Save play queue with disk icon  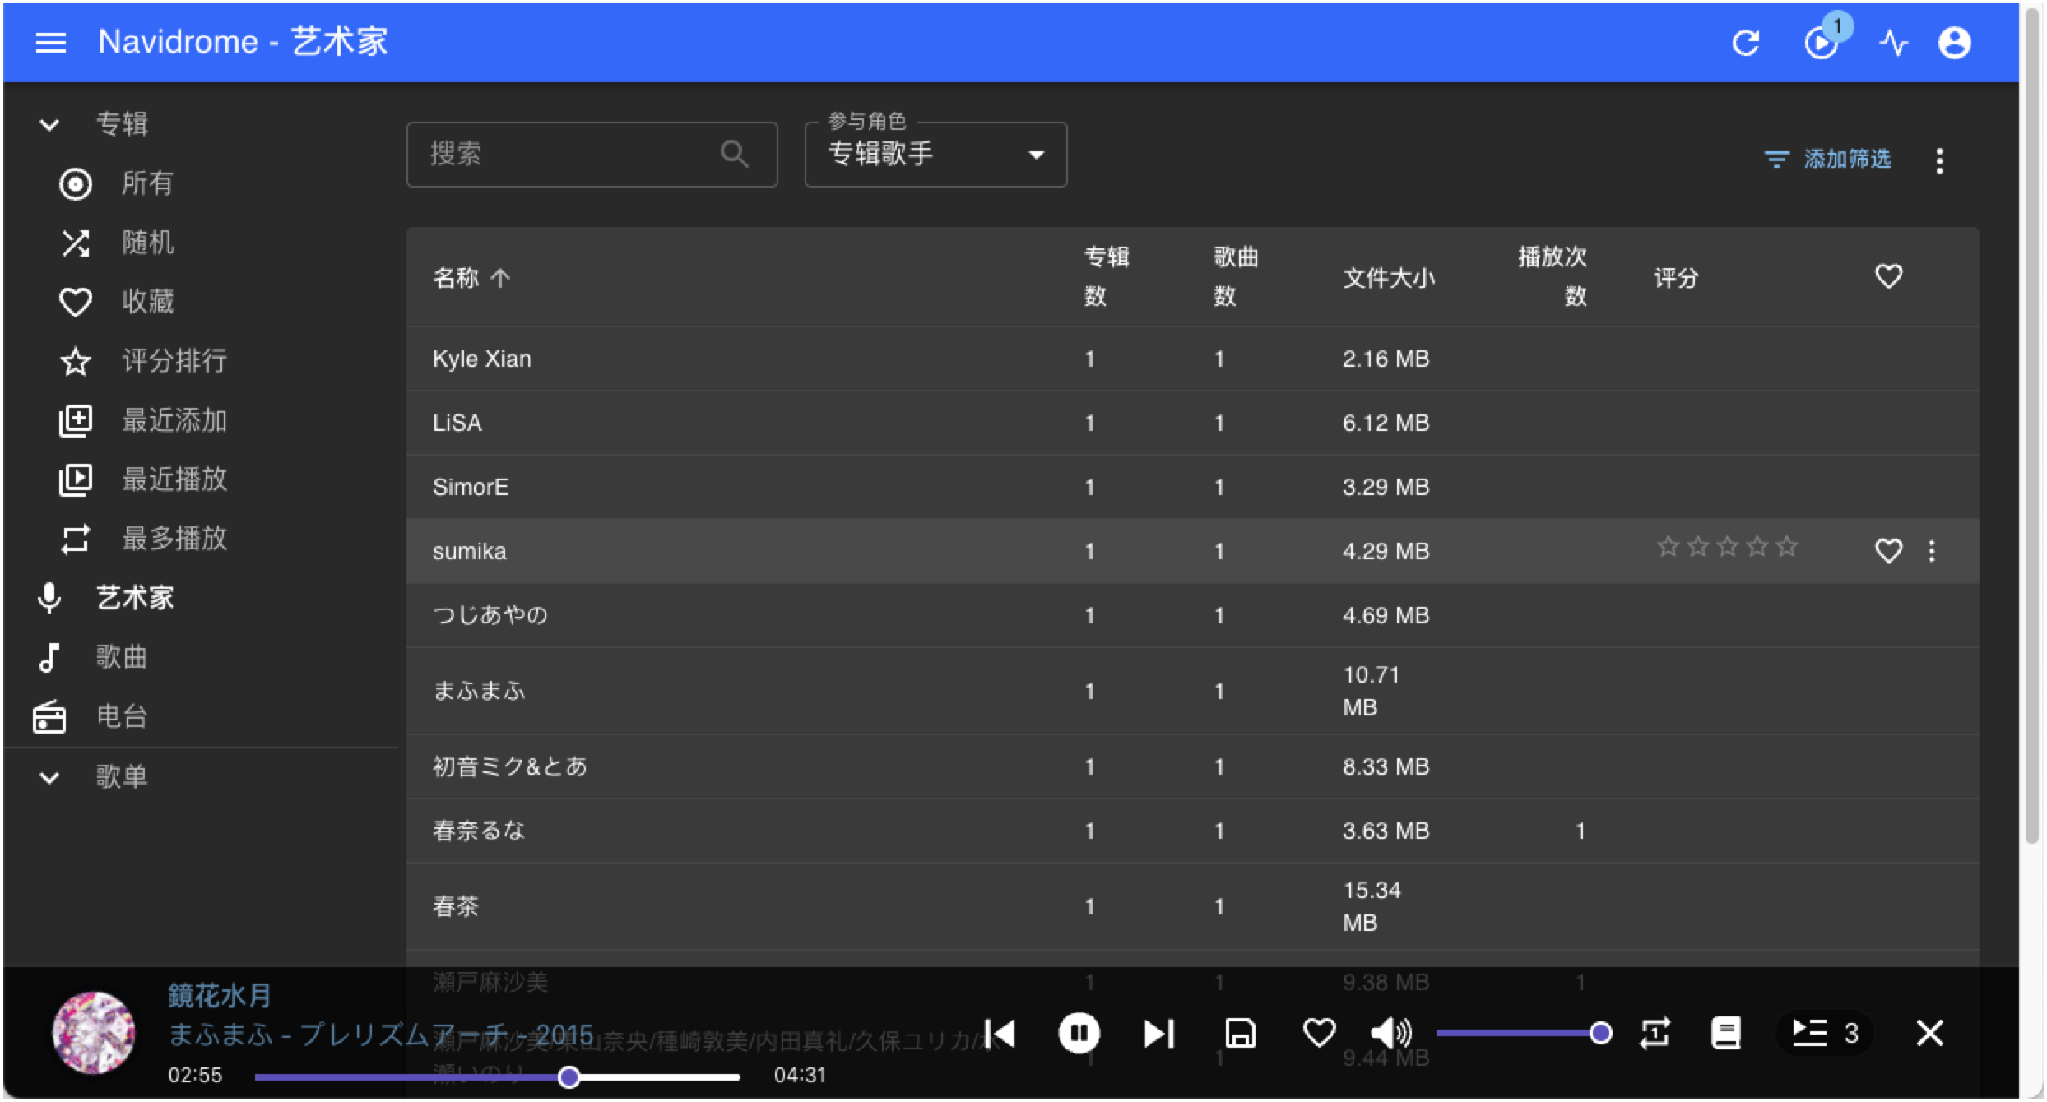(x=1240, y=1033)
